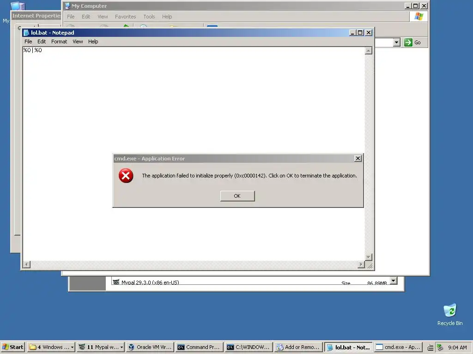Click Notepad horizontal scrollbar right arrow
The height and width of the screenshot is (354, 473).
tap(361, 264)
